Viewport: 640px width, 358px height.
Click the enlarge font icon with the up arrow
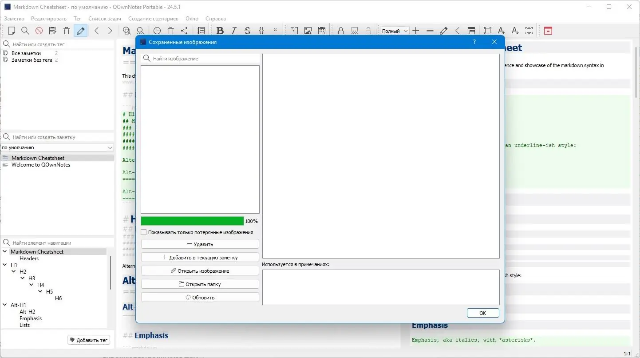502,31
